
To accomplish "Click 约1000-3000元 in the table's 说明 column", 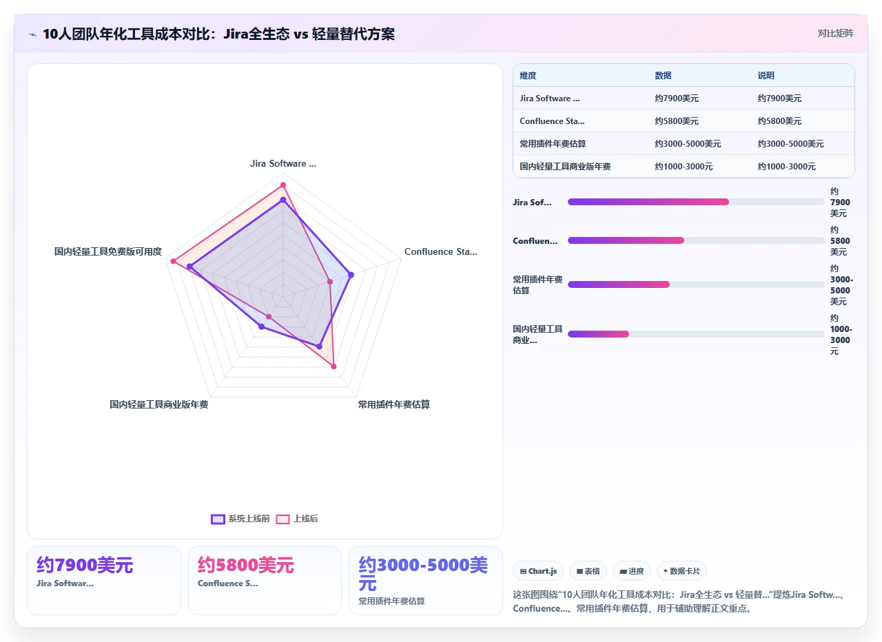I will click(786, 167).
